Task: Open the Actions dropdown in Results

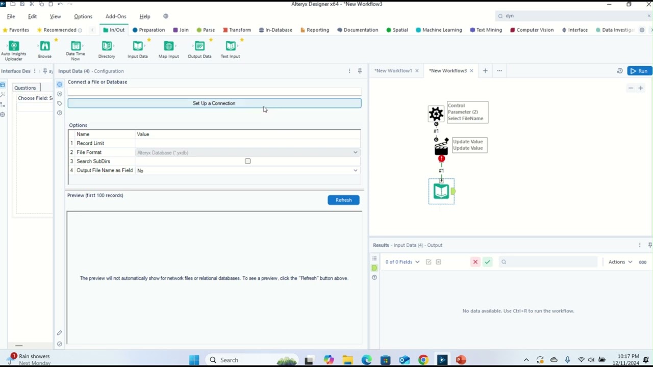Action: pyautogui.click(x=620, y=262)
